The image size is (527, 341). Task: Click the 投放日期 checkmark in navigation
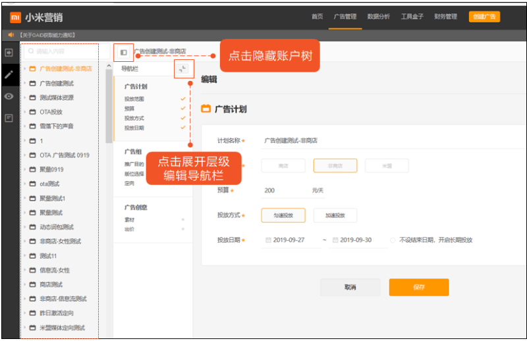[x=183, y=127]
